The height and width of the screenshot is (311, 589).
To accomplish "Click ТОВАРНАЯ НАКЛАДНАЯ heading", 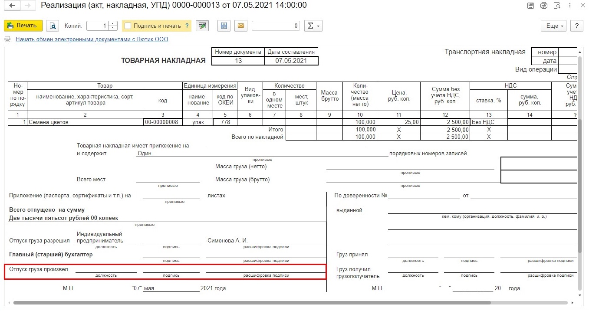I will tap(163, 61).
